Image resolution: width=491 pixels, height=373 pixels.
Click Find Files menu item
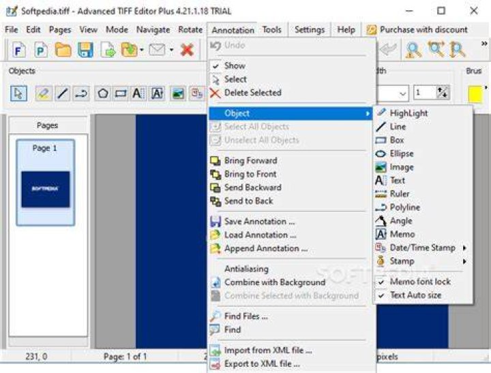click(x=292, y=316)
